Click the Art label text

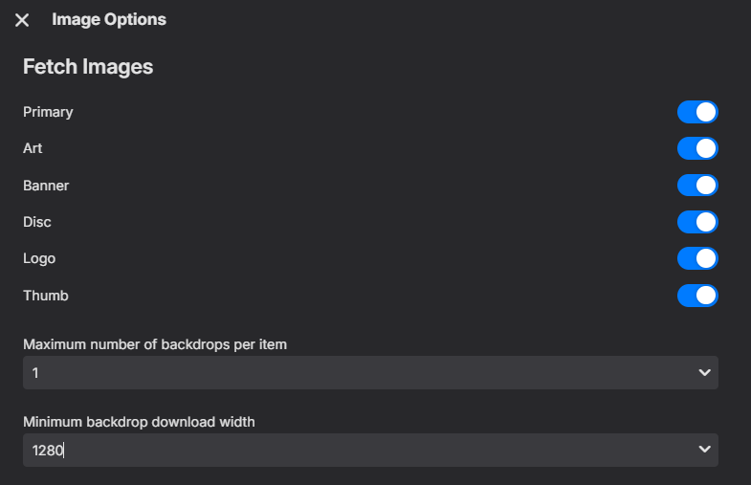(x=33, y=148)
